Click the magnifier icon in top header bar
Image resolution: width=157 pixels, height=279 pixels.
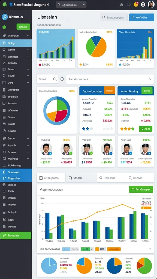[129, 4]
